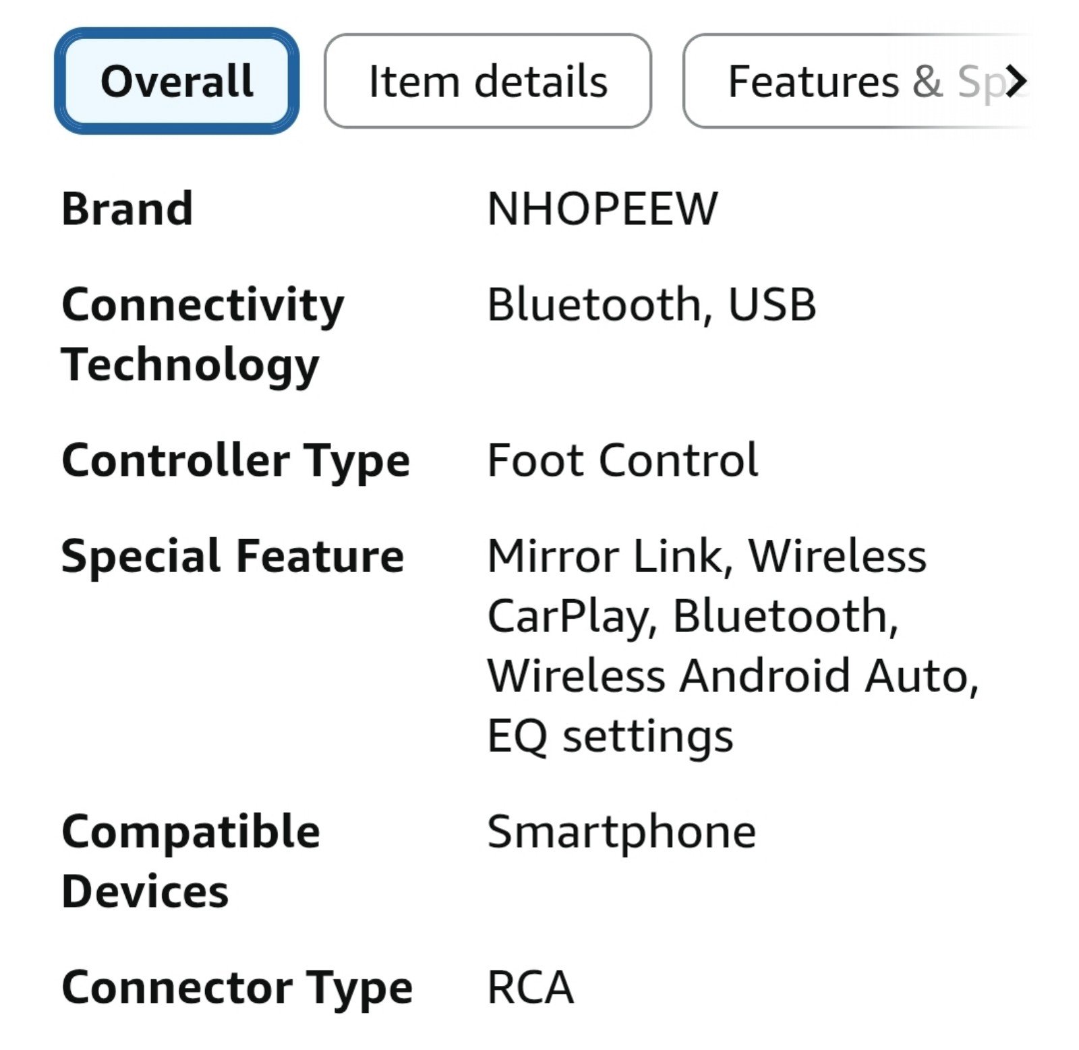The width and height of the screenshot is (1079, 1050).
Task: Open the Item details tab
Action: [488, 81]
